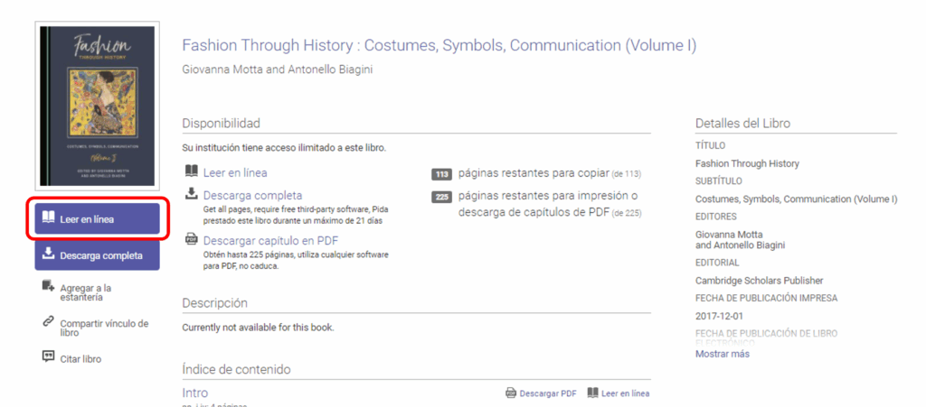Expand book details with Mostrar más
The image size is (926, 407).
tap(722, 354)
